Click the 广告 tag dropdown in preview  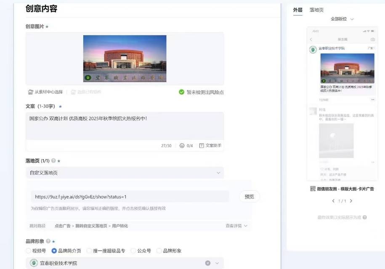coord(371,48)
